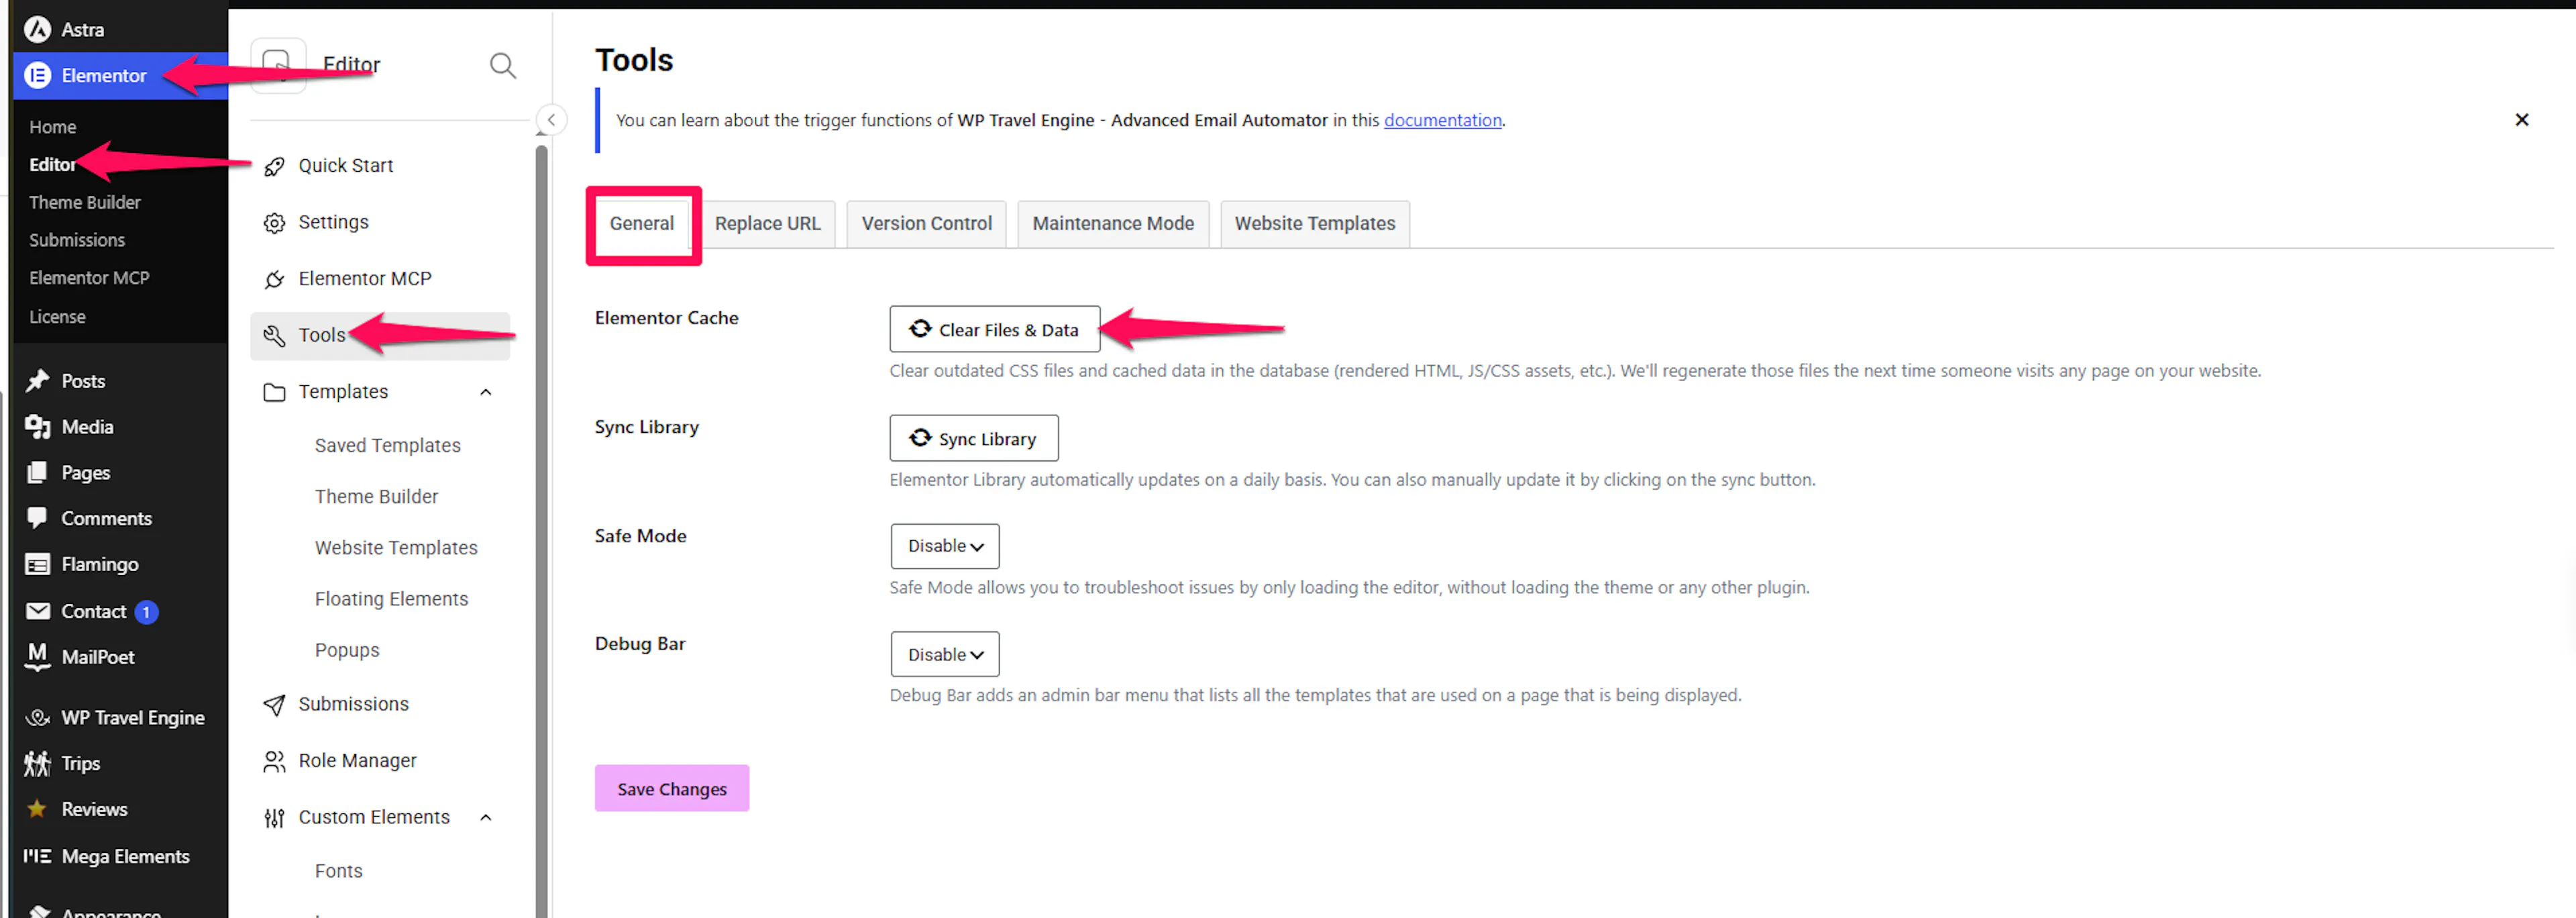The image size is (2576, 918).
Task: Click the Contact notification badge
Action: pos(146,612)
